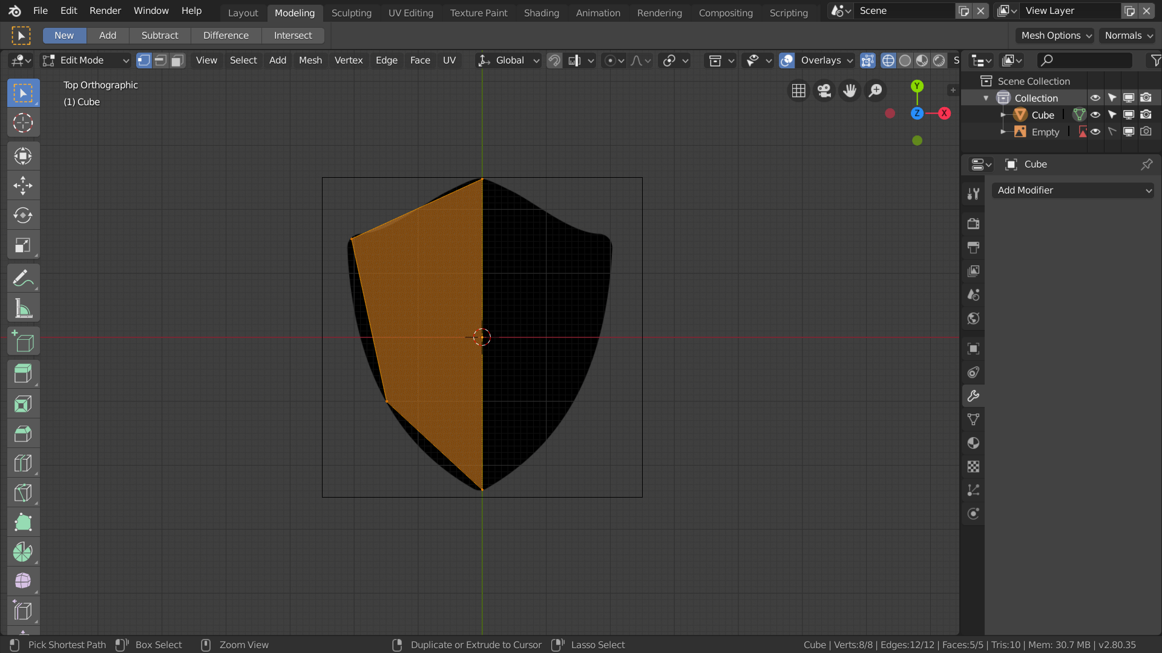
Task: Click the outliner search field
Action: click(1085, 60)
